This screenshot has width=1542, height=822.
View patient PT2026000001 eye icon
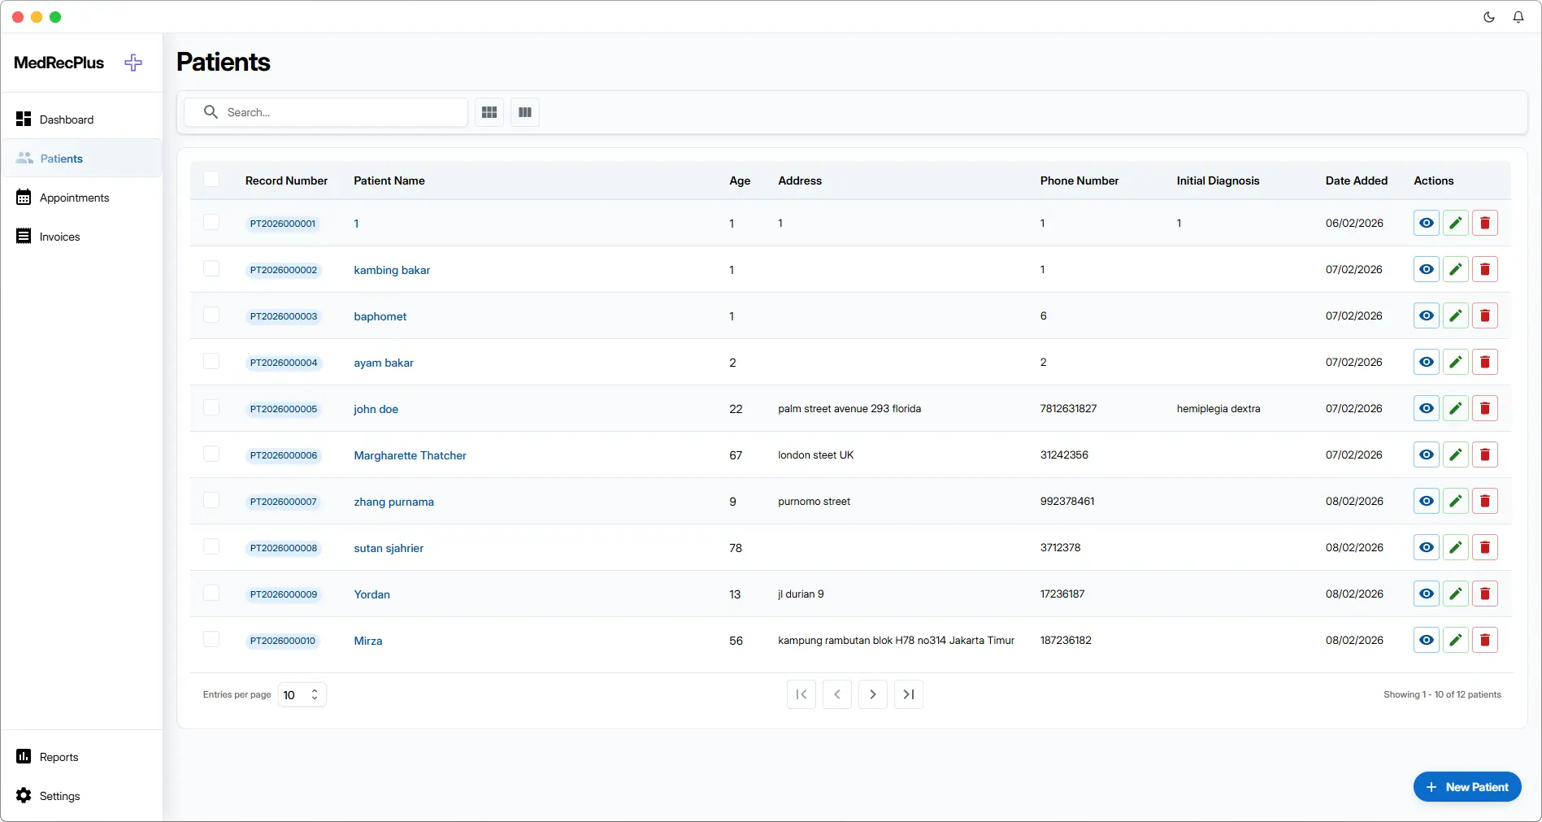tap(1427, 223)
